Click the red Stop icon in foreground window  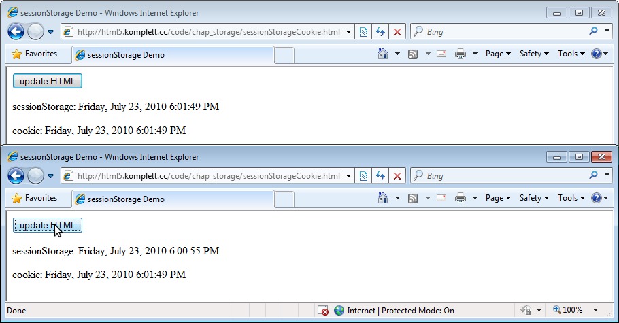pyautogui.click(x=397, y=176)
